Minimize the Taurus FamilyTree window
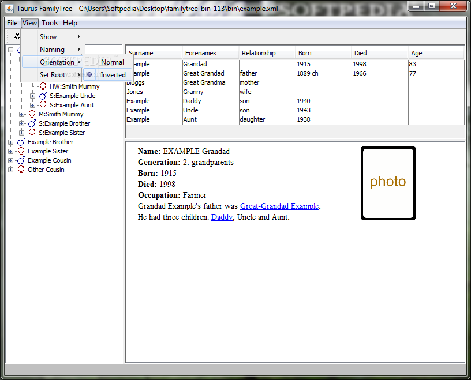The height and width of the screenshot is (380, 471). (x=416, y=6)
